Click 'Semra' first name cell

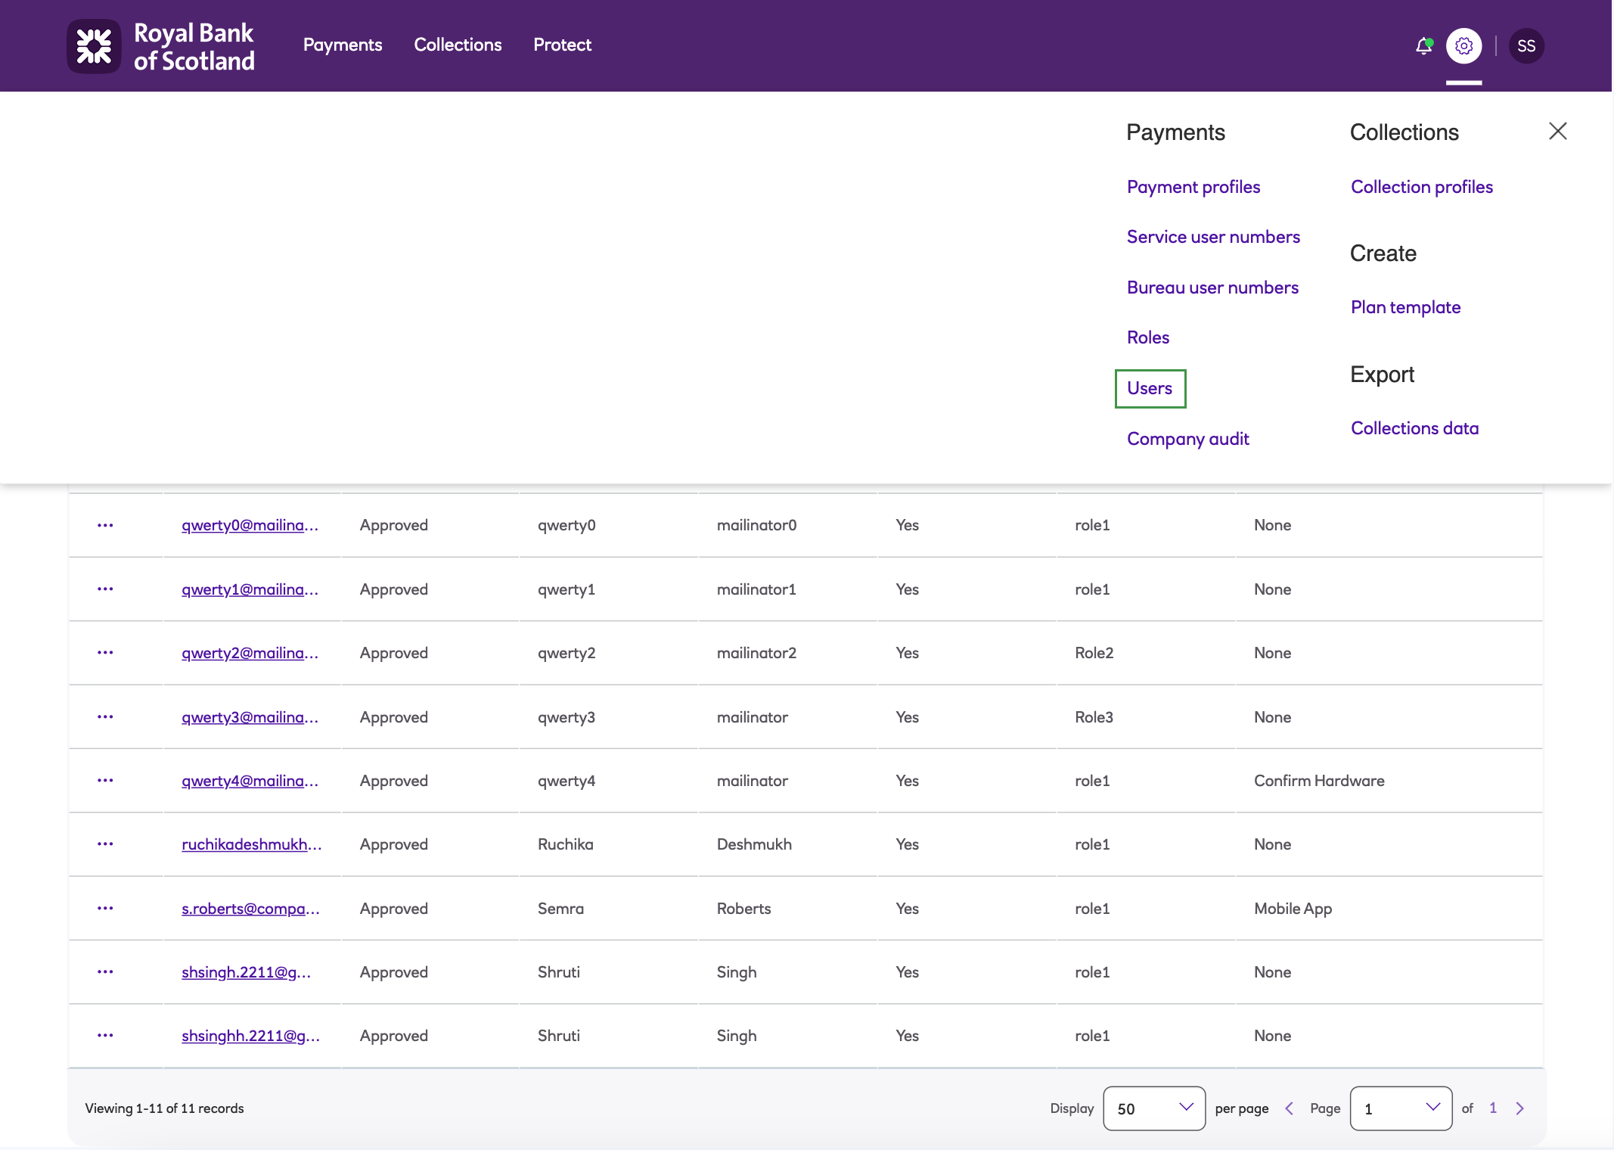click(x=560, y=909)
